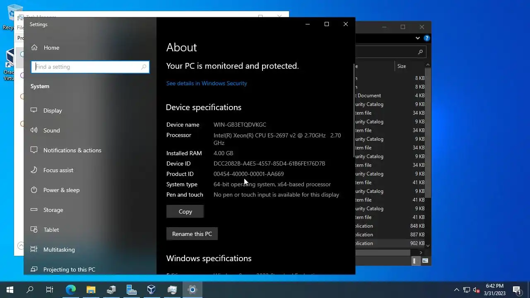Select Power & sleep category
Viewport: 530px width, 298px height.
61,190
